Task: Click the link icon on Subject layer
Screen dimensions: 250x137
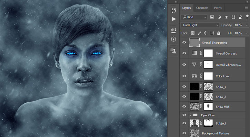Action: [201, 123]
